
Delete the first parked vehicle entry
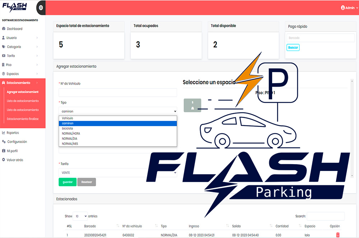tap(337, 235)
